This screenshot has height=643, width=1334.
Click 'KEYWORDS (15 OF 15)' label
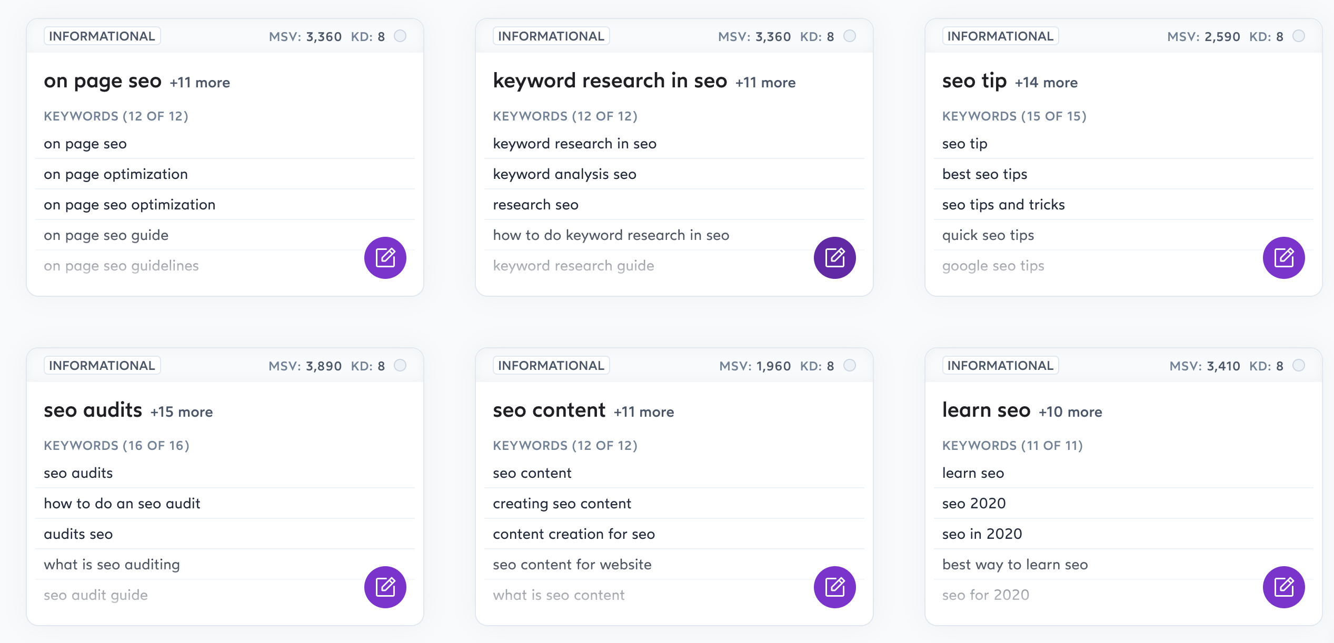(1014, 116)
